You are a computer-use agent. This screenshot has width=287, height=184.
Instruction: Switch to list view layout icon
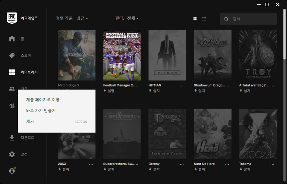point(204,19)
